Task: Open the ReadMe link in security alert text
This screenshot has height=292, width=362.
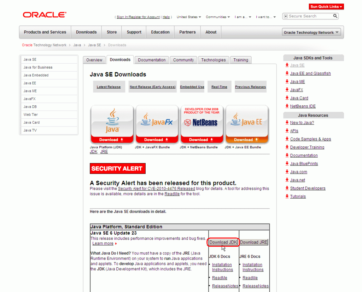Action: coord(172,194)
